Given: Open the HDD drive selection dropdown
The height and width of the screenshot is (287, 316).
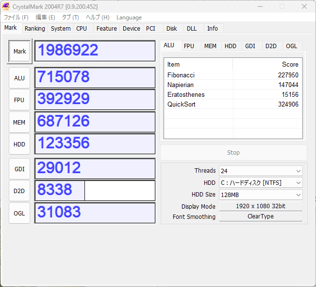Looking at the screenshot, I should pyautogui.click(x=260, y=183).
